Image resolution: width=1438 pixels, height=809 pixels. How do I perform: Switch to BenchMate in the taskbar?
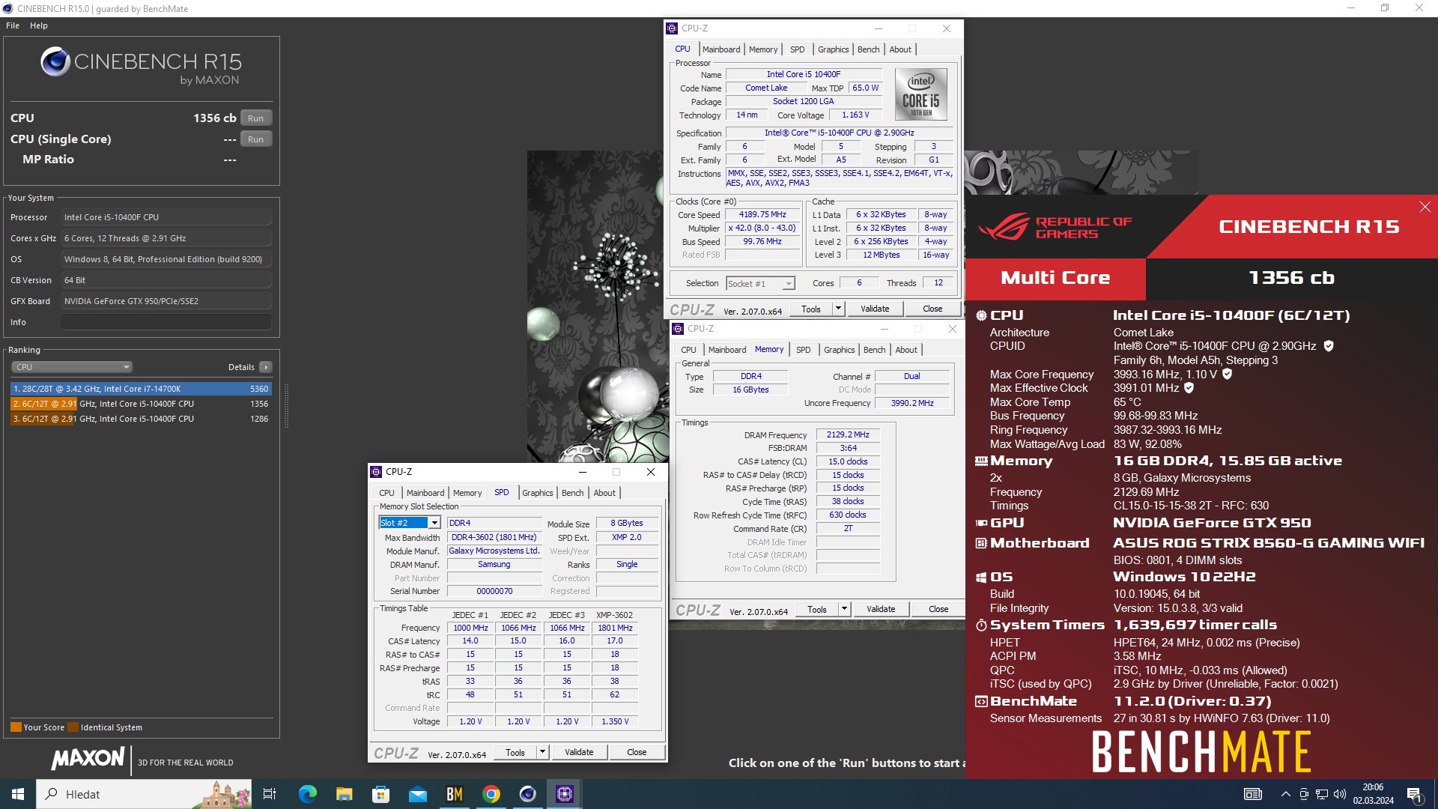click(x=454, y=794)
